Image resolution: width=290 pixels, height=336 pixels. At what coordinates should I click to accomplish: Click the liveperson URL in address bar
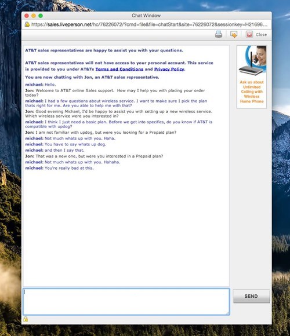(x=149, y=24)
